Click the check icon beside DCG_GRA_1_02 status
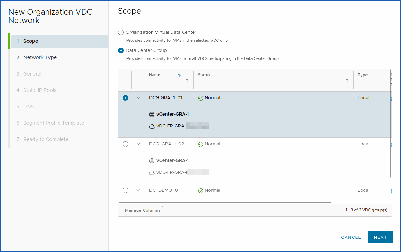 pyautogui.click(x=200, y=144)
